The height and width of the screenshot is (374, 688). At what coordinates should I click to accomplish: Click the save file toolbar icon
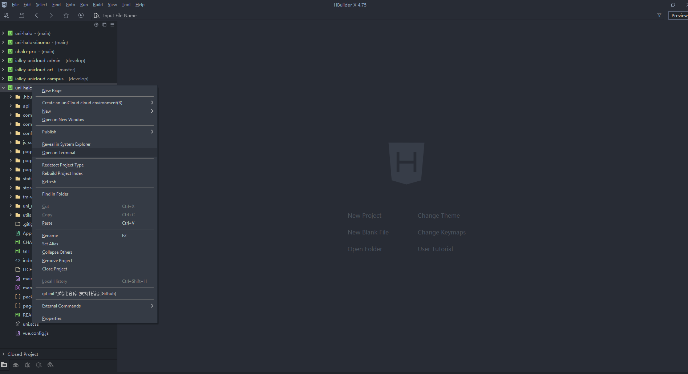(21, 15)
